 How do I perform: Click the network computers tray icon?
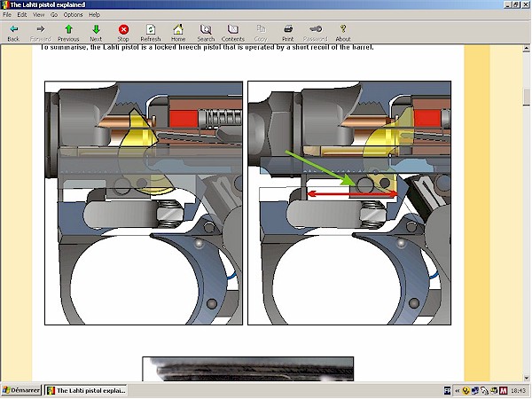click(475, 391)
